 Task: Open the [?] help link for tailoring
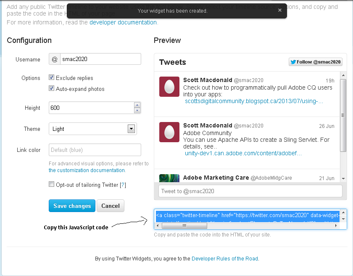(x=123, y=185)
